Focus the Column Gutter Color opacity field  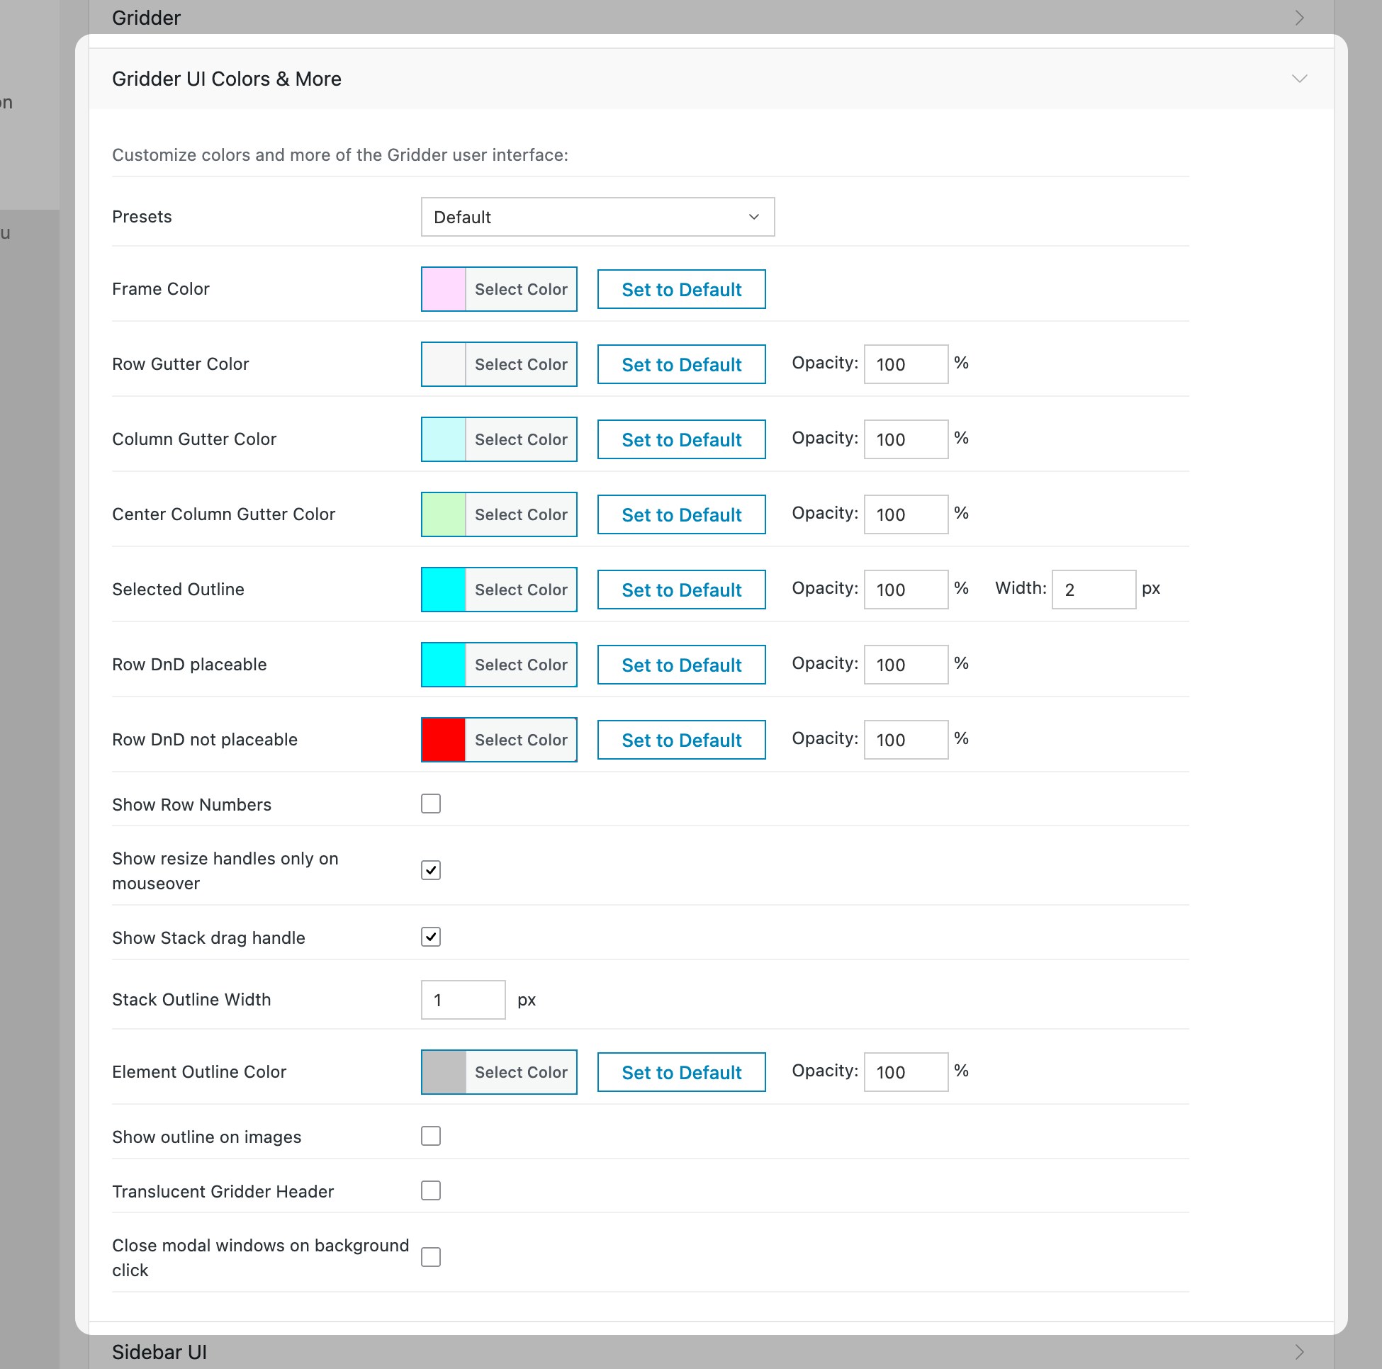tap(906, 439)
